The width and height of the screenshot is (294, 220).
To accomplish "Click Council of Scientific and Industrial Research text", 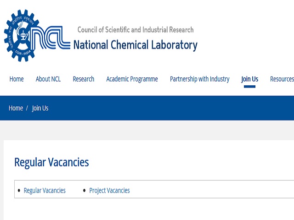I will click(x=136, y=30).
